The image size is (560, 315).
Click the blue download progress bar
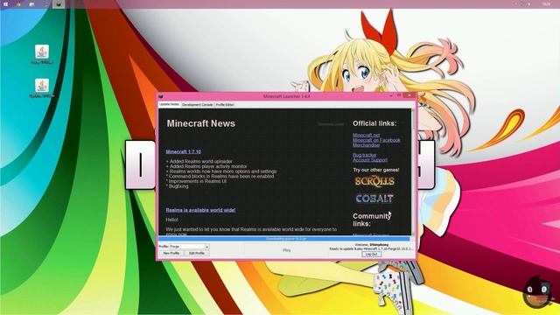click(283, 239)
